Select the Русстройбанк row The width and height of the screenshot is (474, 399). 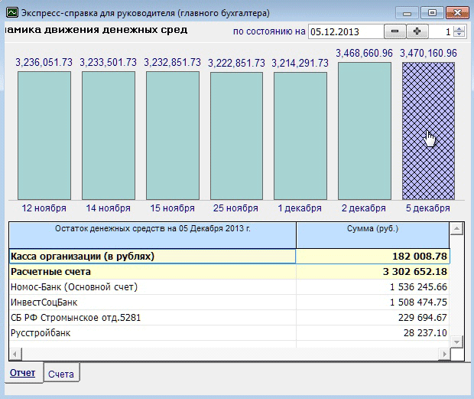[229, 333]
